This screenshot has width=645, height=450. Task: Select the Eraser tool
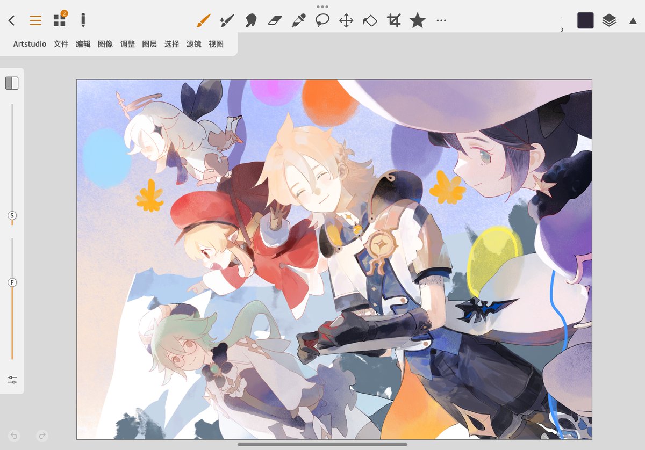coord(274,21)
